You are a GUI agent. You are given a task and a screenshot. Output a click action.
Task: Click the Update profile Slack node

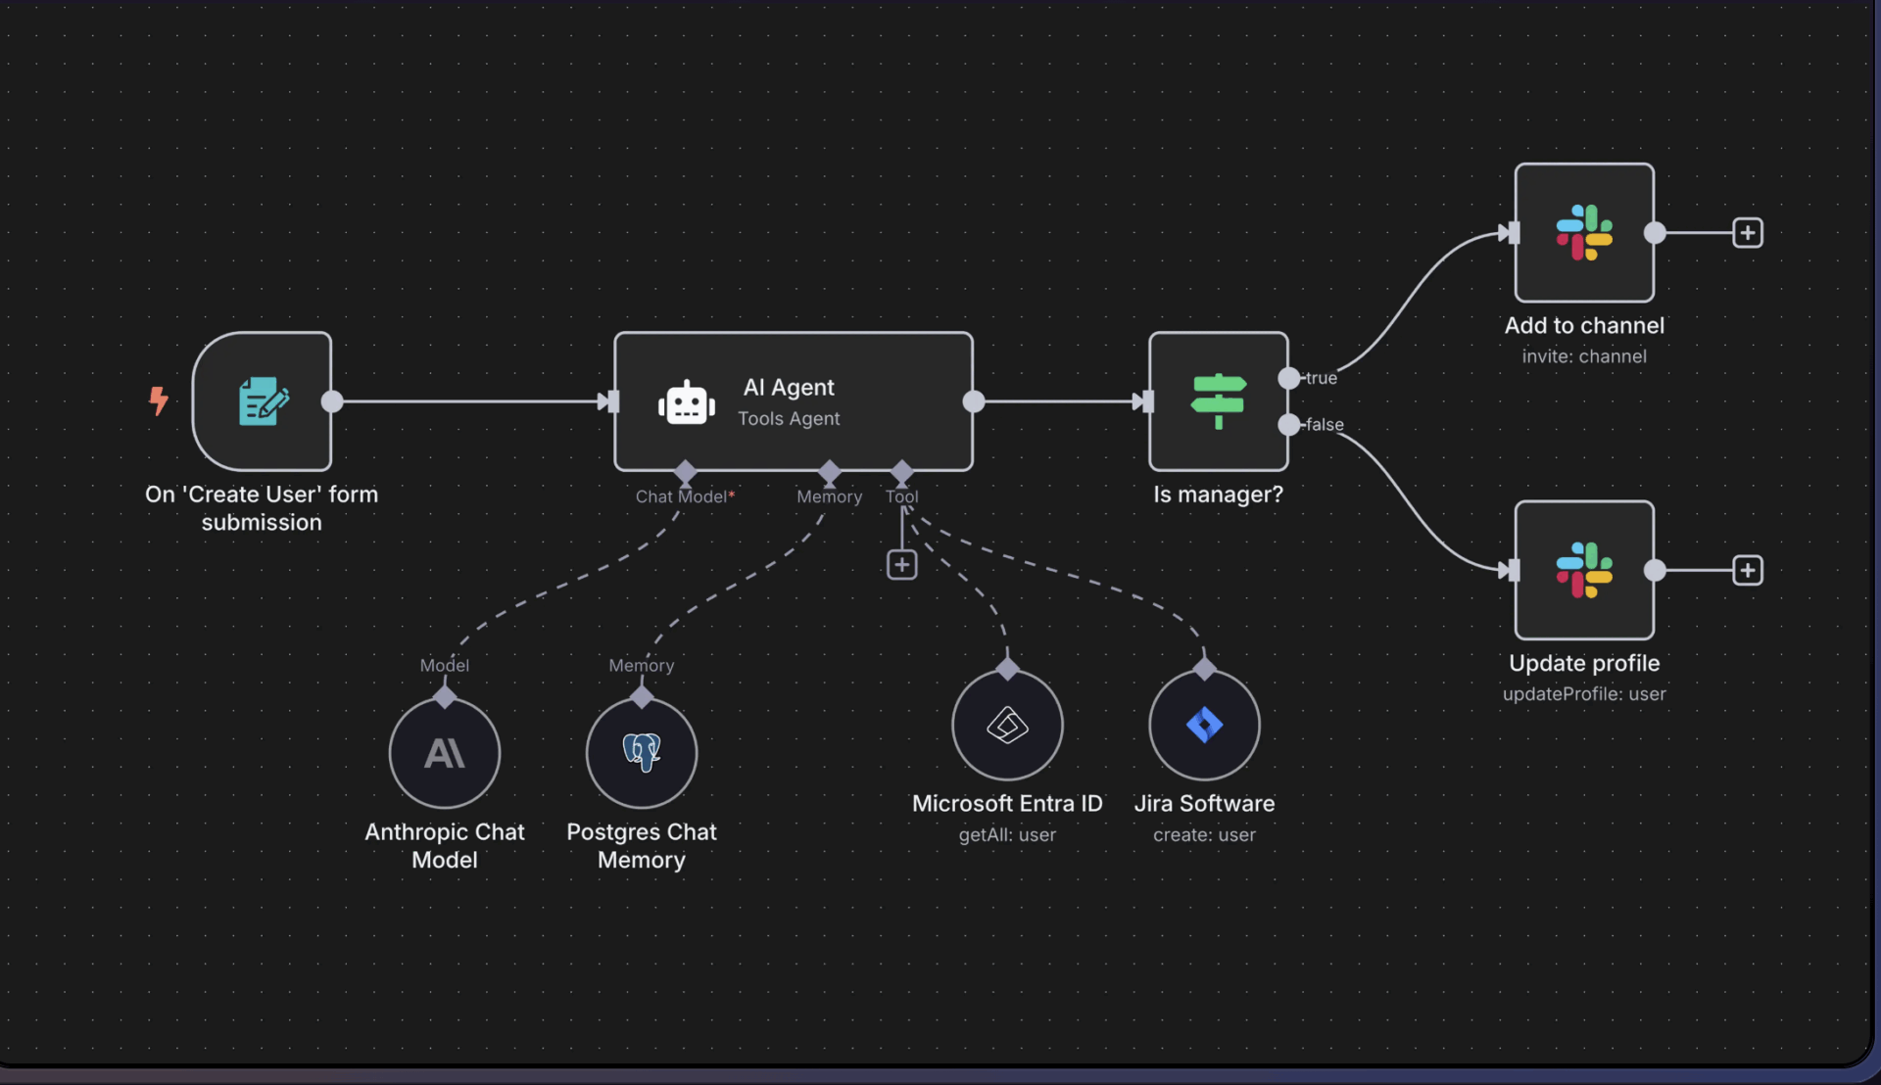(x=1583, y=570)
